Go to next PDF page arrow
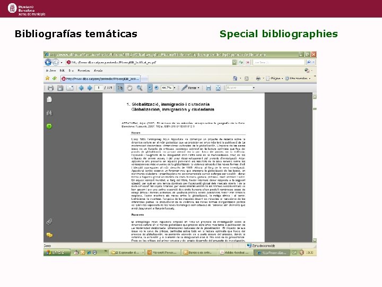 click(90, 88)
